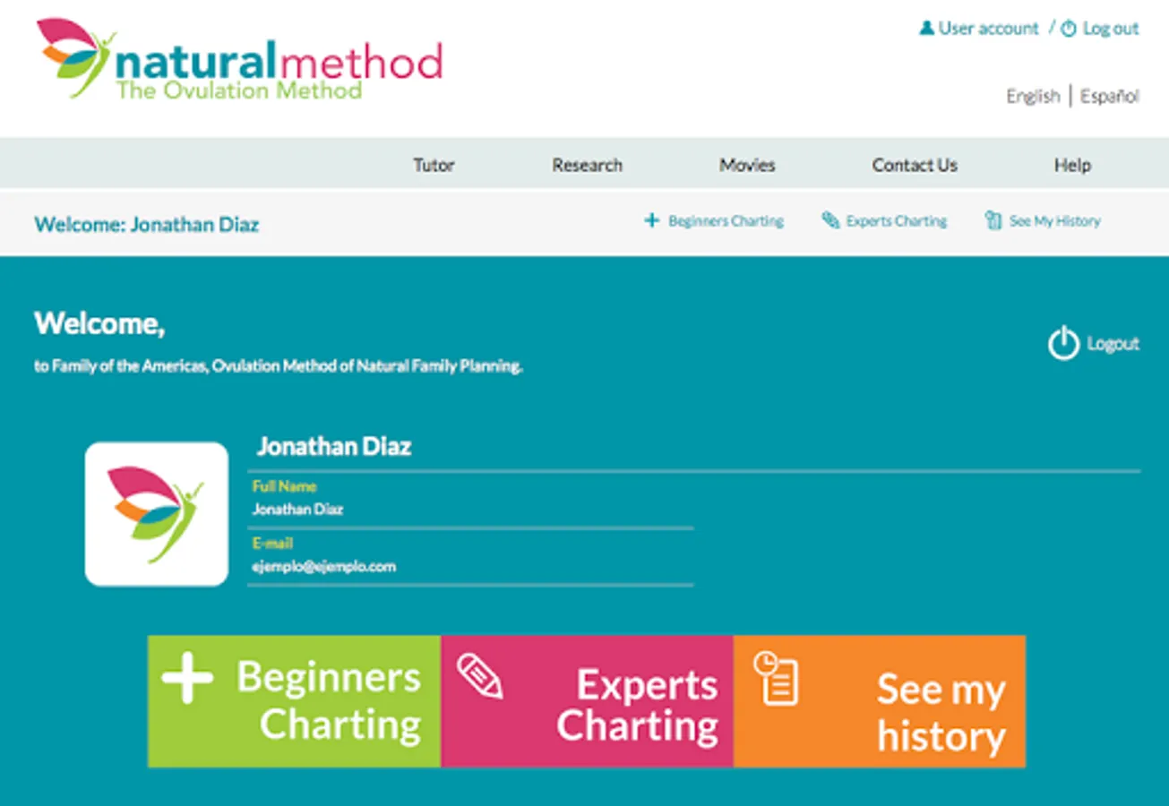Switch language to English
Viewport: 1169px width, 806px height.
1033,96
